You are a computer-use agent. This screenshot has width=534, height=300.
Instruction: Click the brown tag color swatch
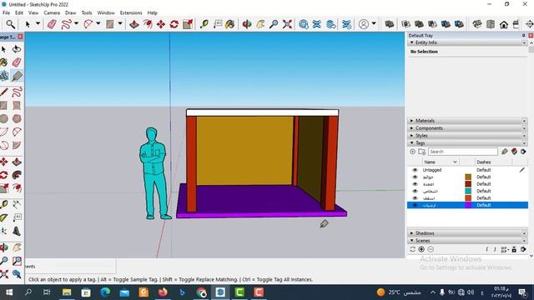point(468,177)
